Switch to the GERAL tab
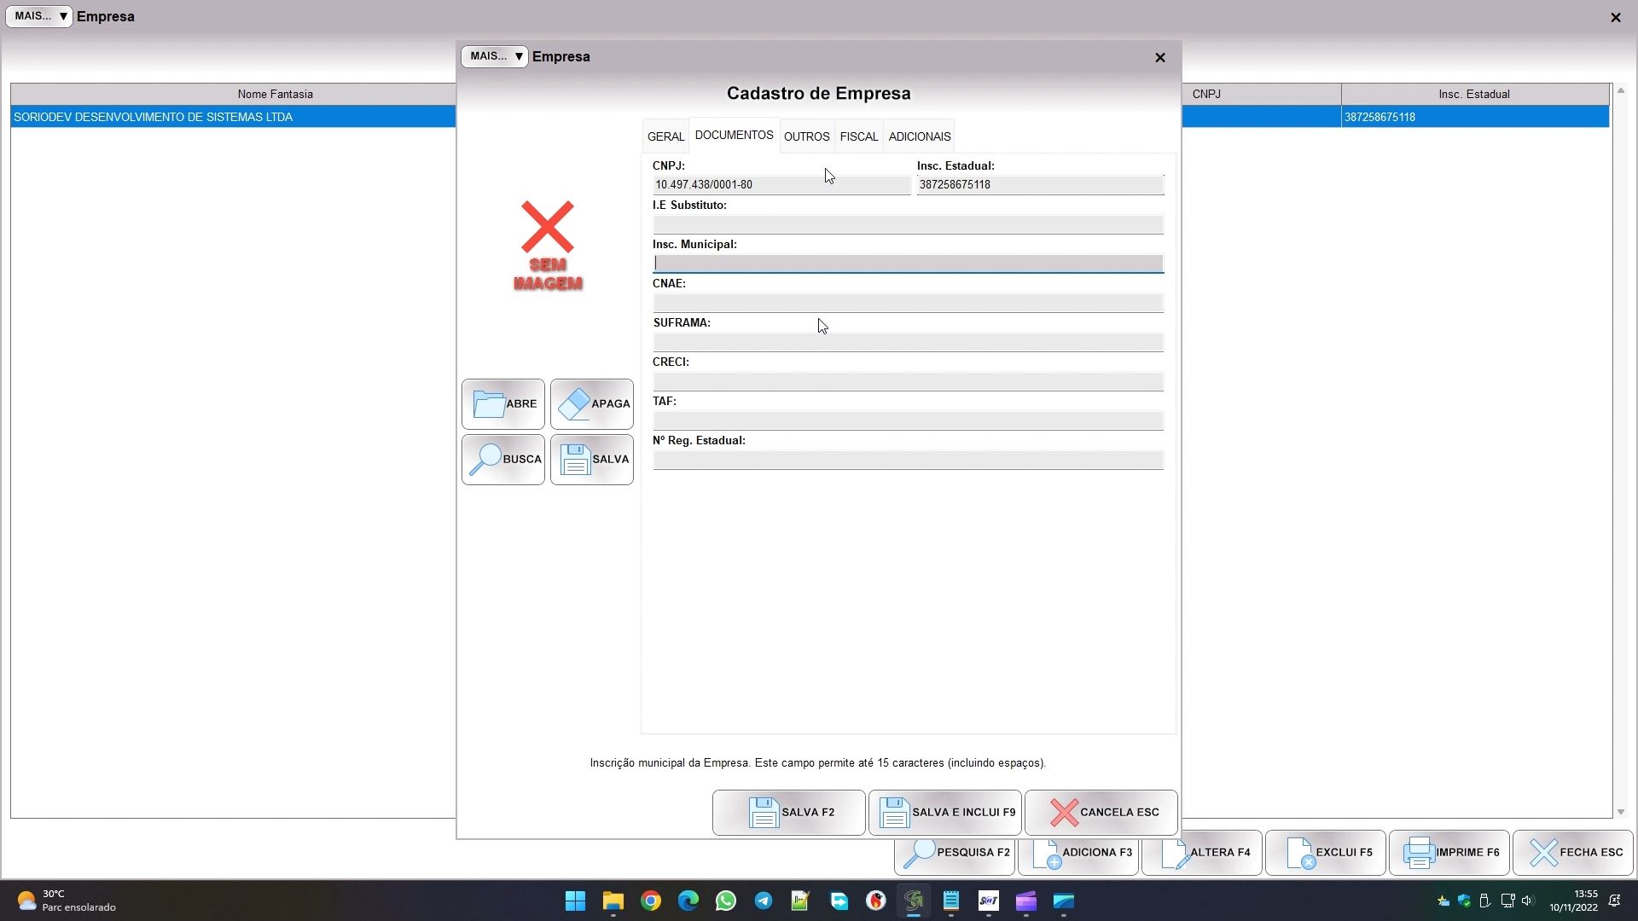Viewport: 1638px width, 921px height. point(665,136)
